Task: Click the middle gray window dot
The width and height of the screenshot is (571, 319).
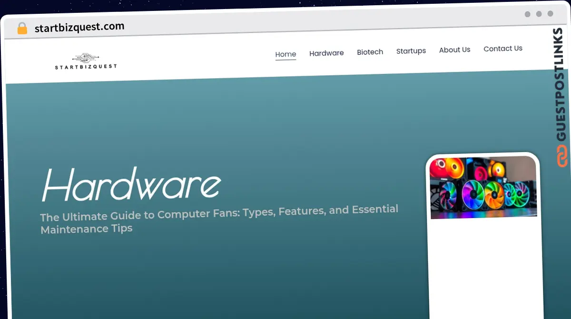Action: [x=539, y=14]
